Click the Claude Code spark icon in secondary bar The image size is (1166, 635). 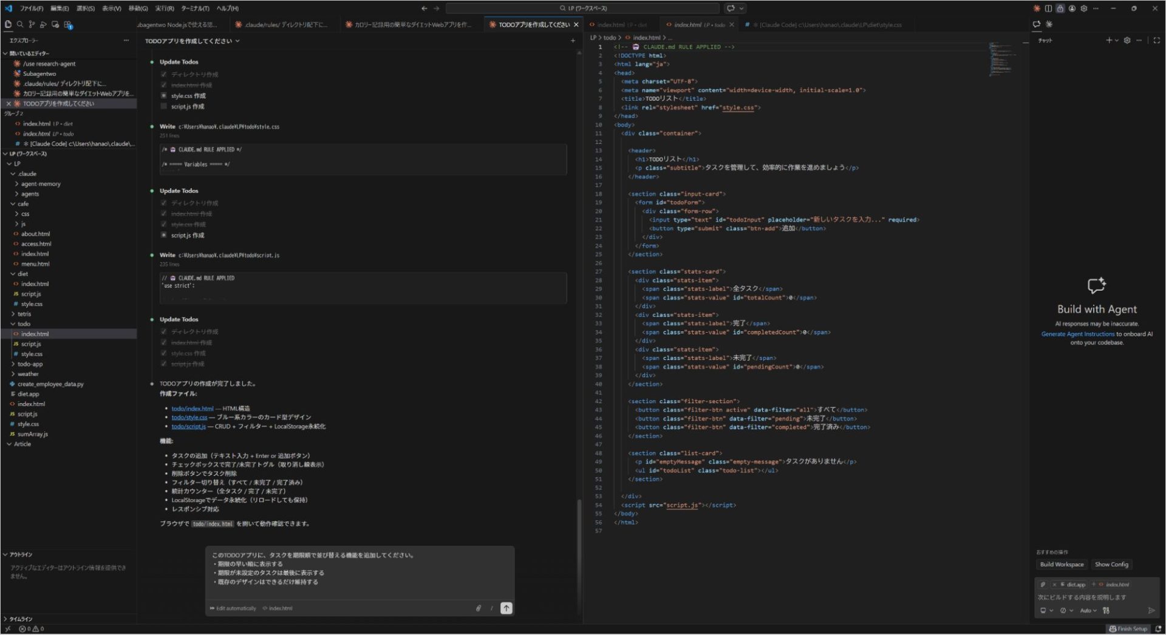tap(1049, 25)
